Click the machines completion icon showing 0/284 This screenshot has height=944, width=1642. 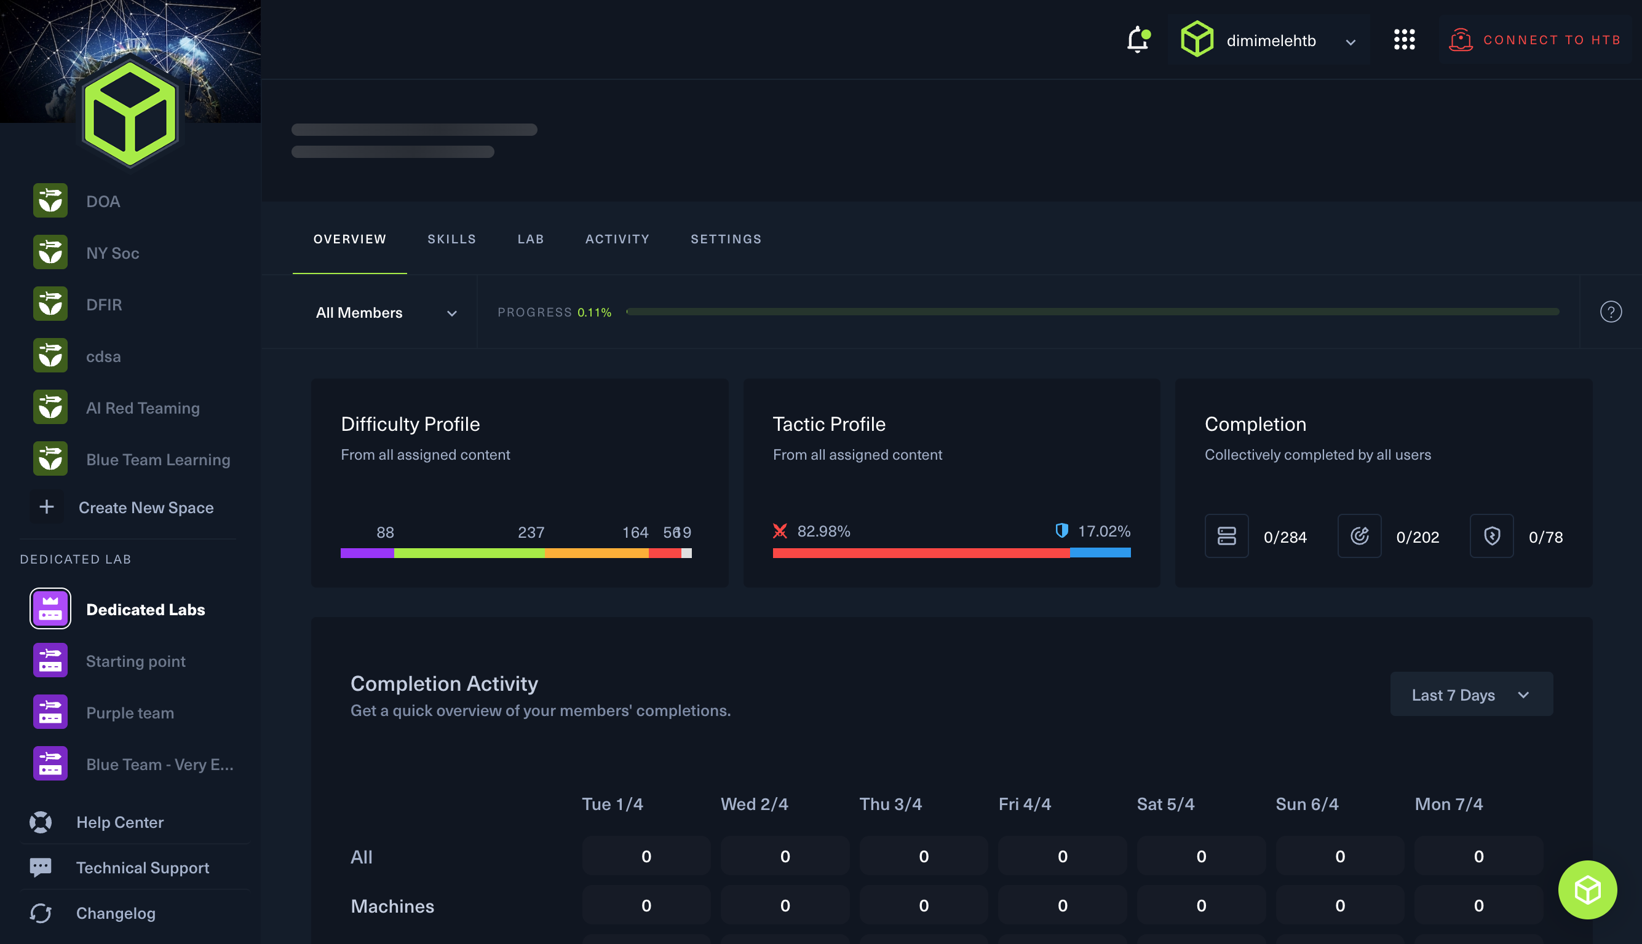pyautogui.click(x=1226, y=536)
